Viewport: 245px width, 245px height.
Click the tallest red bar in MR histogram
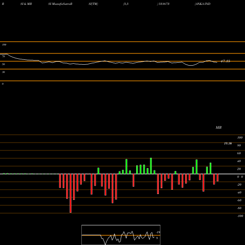pos(71,193)
